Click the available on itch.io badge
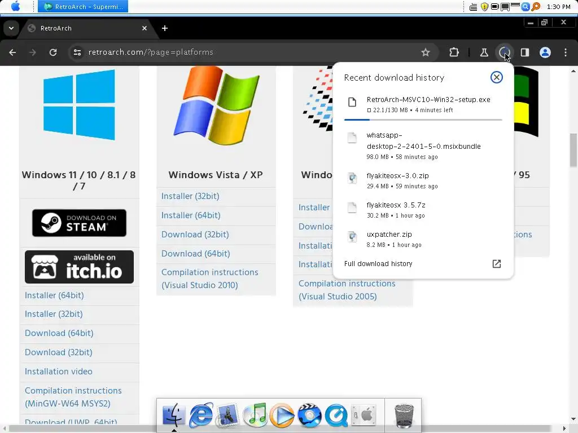Screen dimensions: 578x433 pyautogui.click(x=79, y=267)
